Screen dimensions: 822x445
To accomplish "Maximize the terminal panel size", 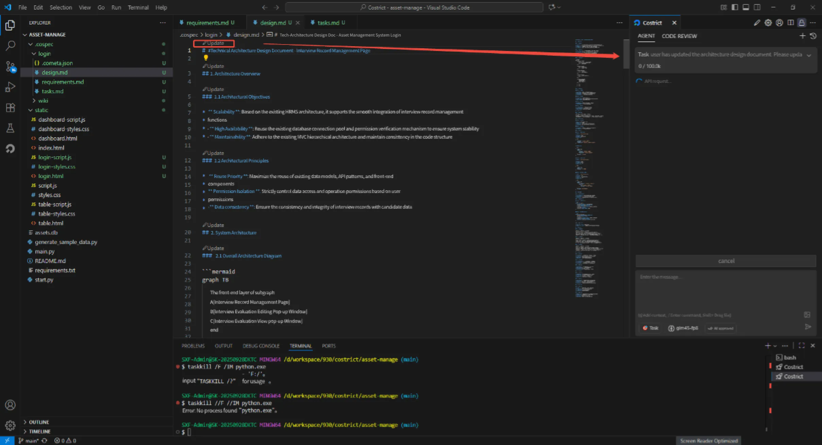I will [x=802, y=345].
